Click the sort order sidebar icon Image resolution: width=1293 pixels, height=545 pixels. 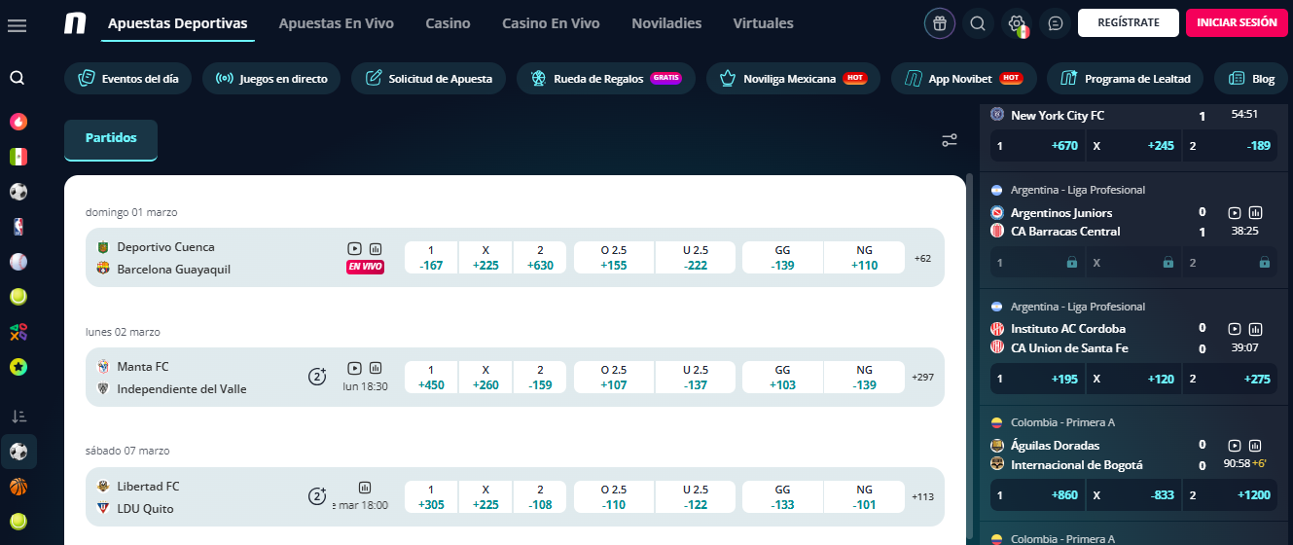18,417
